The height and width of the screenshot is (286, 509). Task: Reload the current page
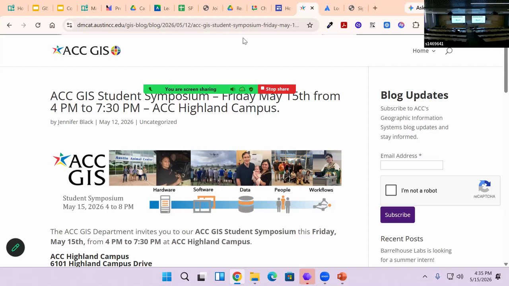38,25
